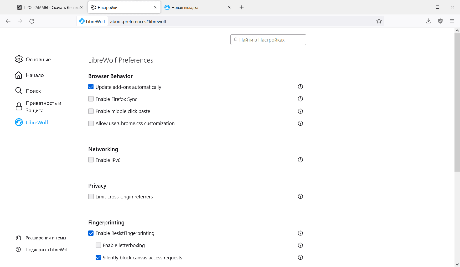Viewport: 460px width, 267px height.
Task: Click the Reload page icon
Action: pyautogui.click(x=32, y=21)
